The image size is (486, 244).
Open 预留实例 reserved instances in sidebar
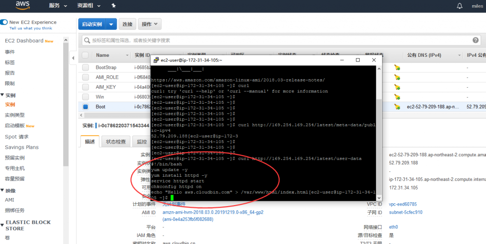(15, 158)
